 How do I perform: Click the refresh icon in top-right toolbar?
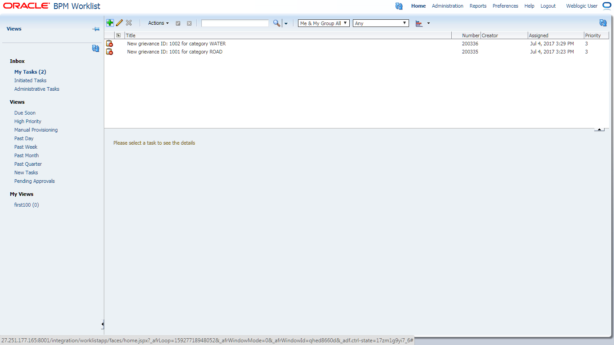[x=602, y=22]
